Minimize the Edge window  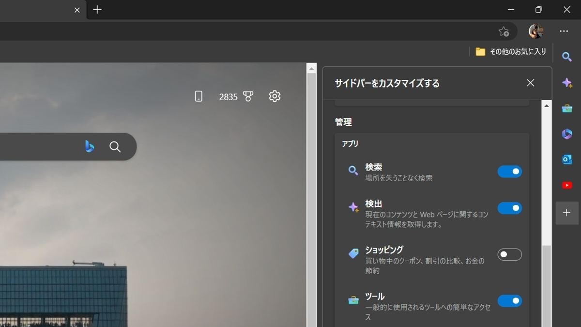coord(511,10)
